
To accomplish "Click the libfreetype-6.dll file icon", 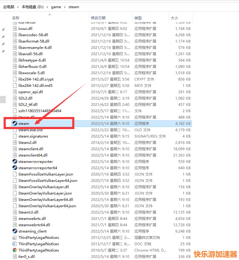I will coord(15,60).
